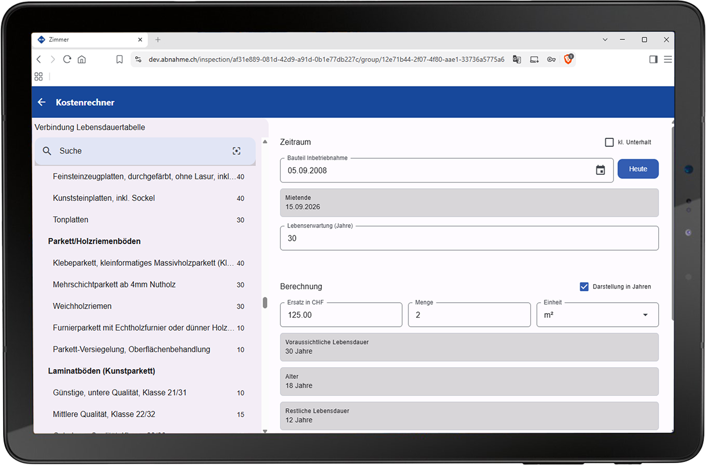706x465 pixels.
Task: Click the magnifier icon in the Suche field
Action: coord(47,151)
